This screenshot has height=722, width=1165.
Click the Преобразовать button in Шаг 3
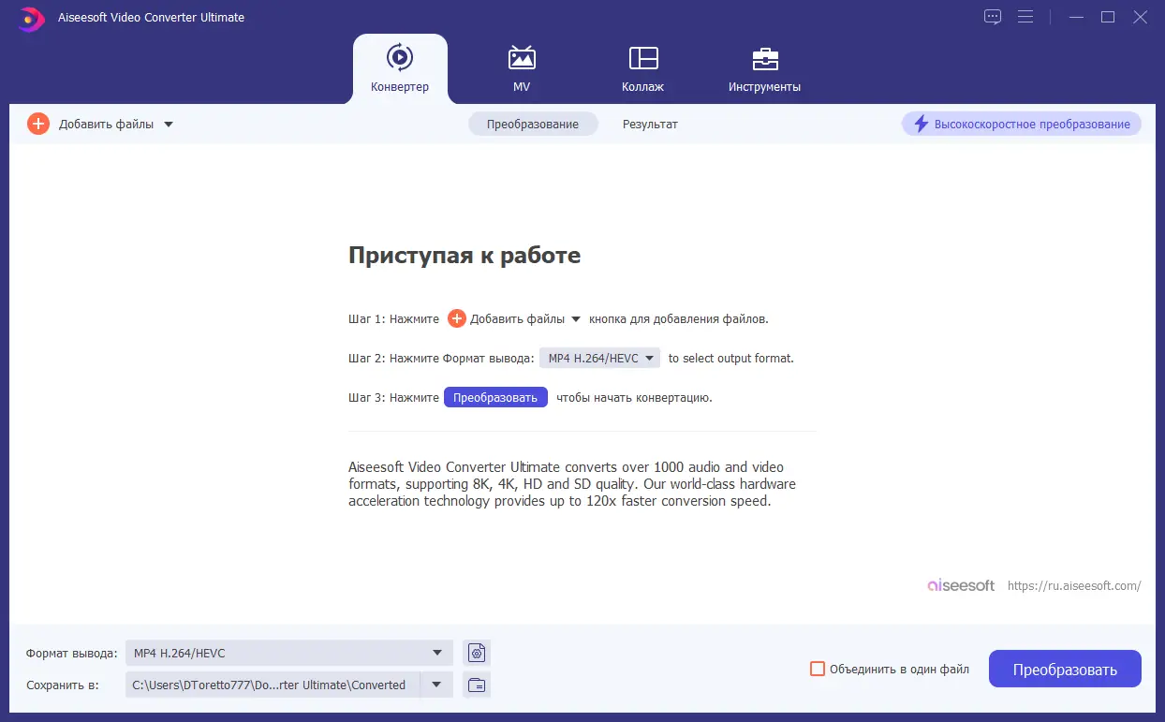[495, 396]
